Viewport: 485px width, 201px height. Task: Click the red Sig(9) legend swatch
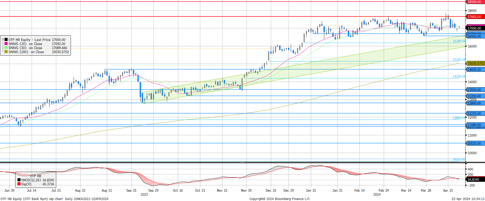tap(19, 184)
